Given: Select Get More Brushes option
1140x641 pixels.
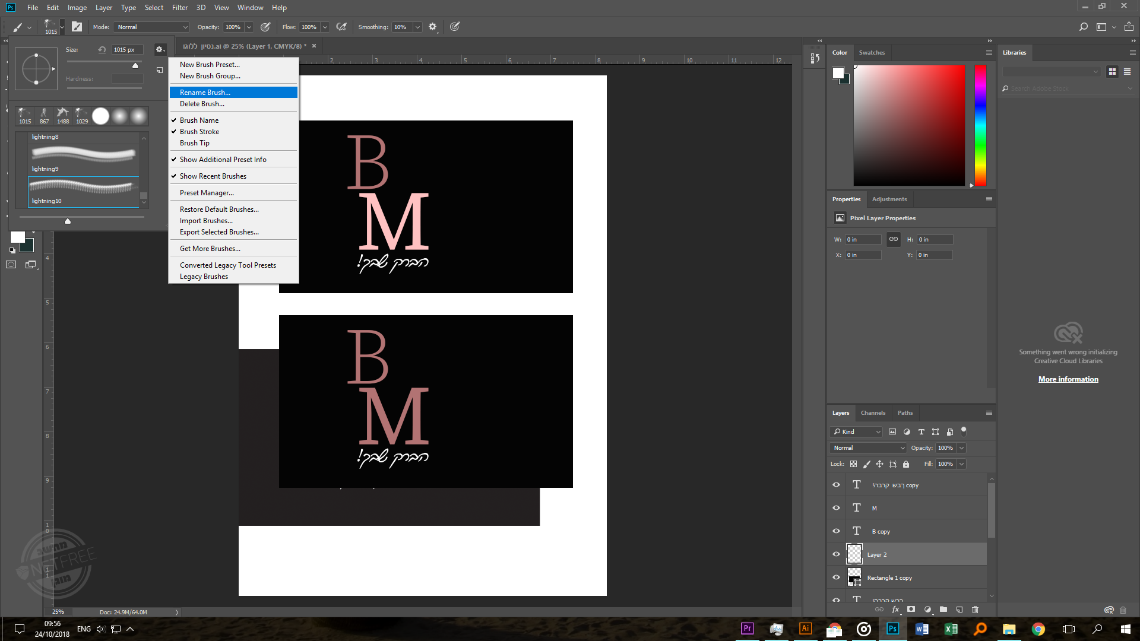Looking at the screenshot, I should pyautogui.click(x=210, y=249).
